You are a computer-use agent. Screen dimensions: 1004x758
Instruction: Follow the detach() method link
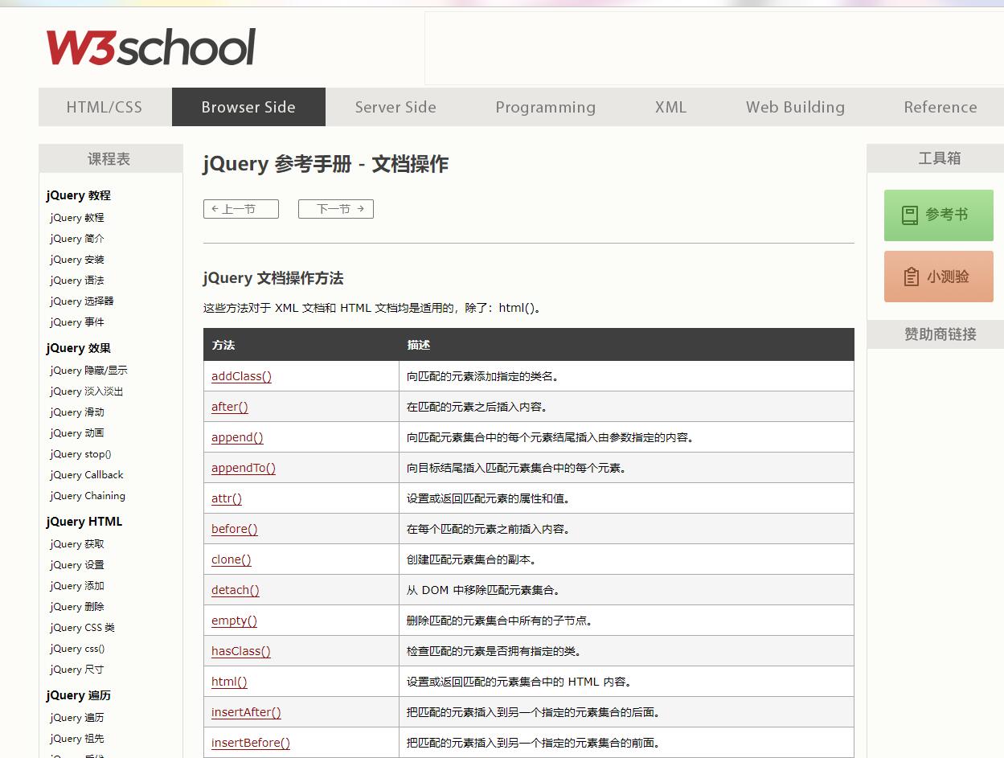(235, 590)
